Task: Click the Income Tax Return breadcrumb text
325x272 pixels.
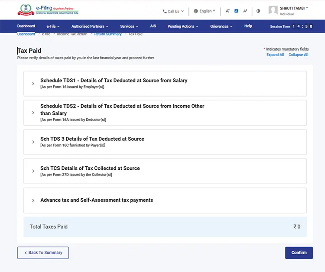Action: click(x=72, y=34)
